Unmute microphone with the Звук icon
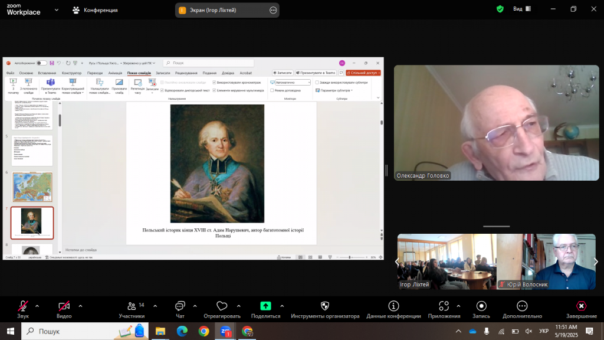The height and width of the screenshot is (340, 604). click(x=23, y=306)
